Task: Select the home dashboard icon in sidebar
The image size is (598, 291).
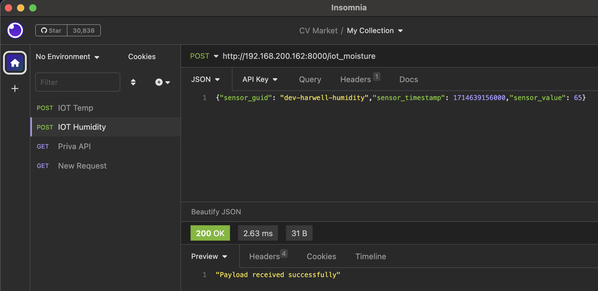Action: click(15, 63)
